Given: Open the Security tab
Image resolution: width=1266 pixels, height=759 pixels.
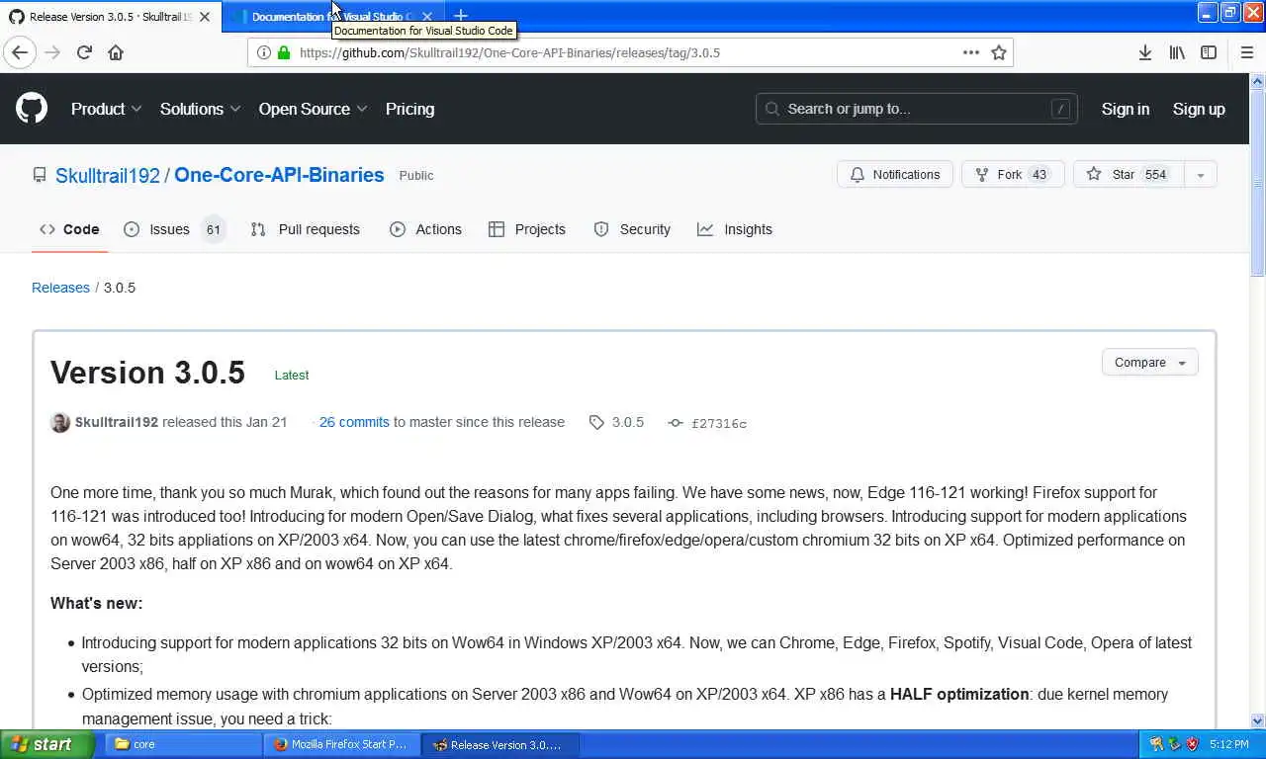Looking at the screenshot, I should tap(632, 229).
